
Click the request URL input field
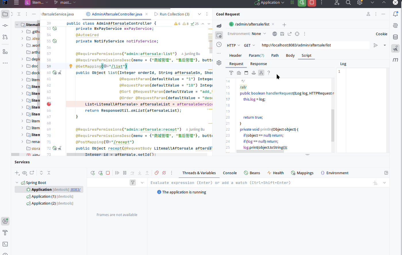click(x=315, y=45)
